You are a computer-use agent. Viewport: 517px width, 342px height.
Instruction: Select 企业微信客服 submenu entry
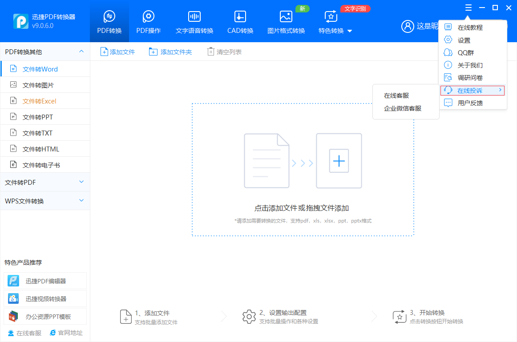[x=403, y=108]
